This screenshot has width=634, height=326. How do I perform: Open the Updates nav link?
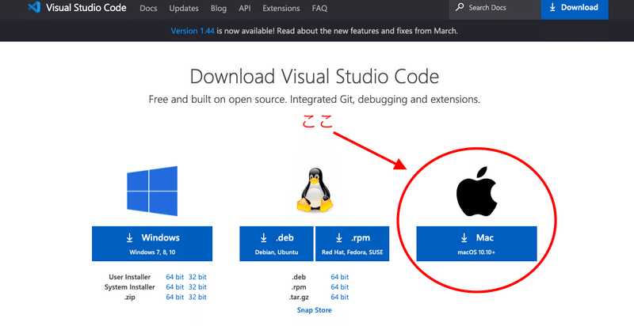184,8
